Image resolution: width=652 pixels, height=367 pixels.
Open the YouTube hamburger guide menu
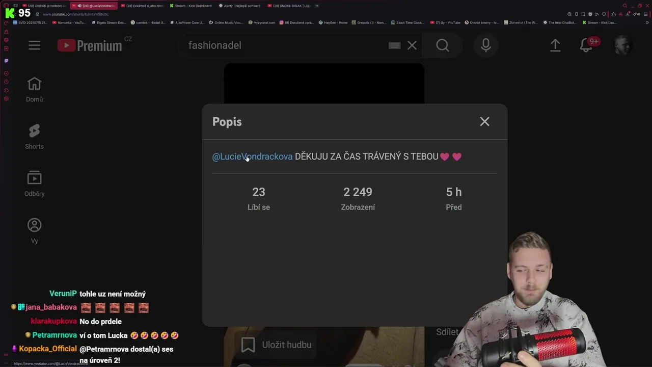pyautogui.click(x=34, y=45)
